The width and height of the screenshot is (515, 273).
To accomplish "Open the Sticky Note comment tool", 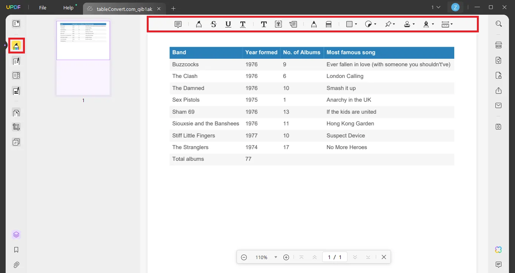I will [178, 24].
